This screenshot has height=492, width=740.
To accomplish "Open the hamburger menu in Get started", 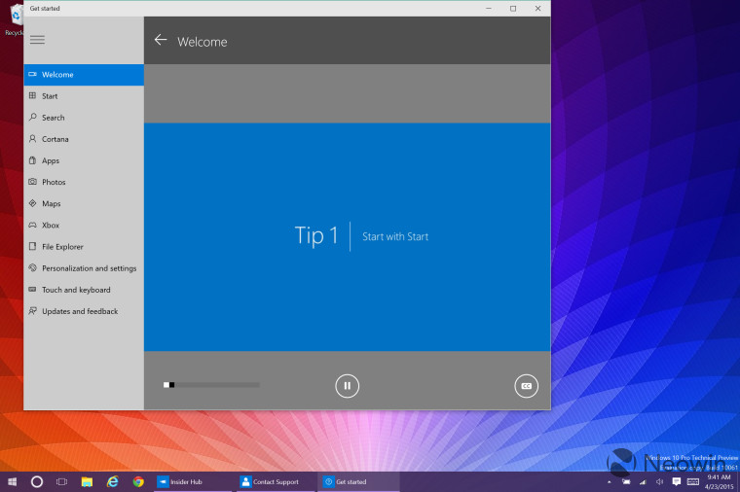I will point(37,40).
